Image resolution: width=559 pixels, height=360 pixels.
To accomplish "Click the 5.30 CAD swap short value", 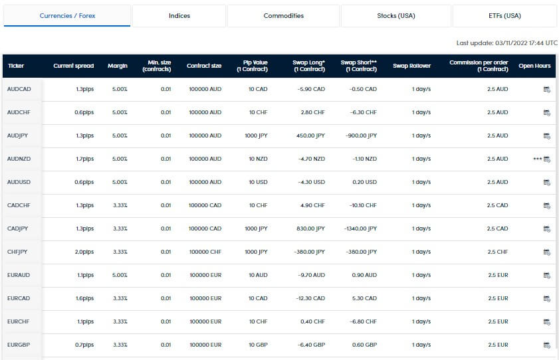I will [364, 298].
